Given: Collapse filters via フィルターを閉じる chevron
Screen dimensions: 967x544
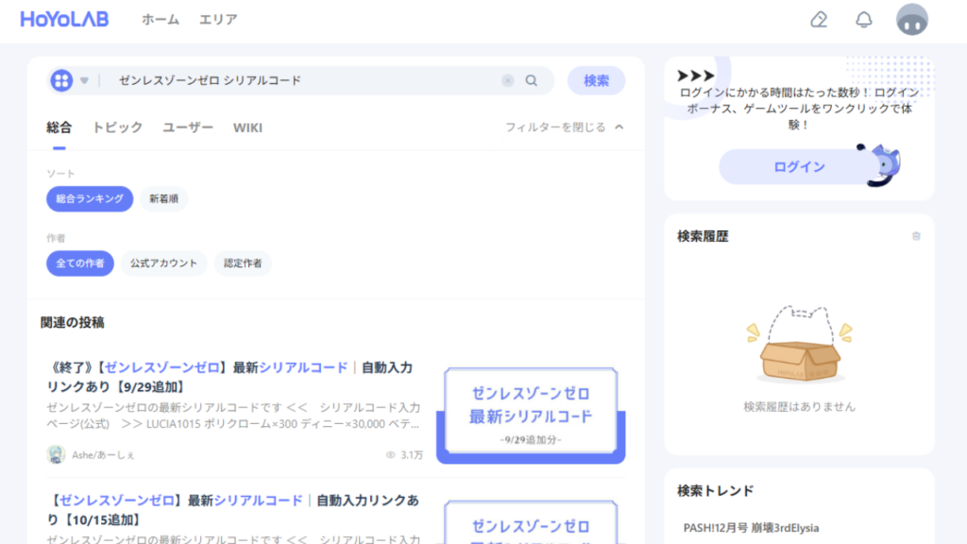Looking at the screenshot, I should coord(618,127).
